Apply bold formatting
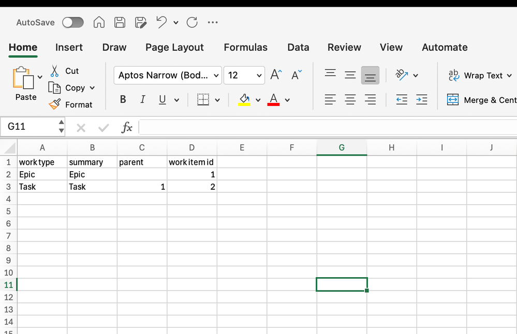This screenshot has width=517, height=334. (x=123, y=99)
